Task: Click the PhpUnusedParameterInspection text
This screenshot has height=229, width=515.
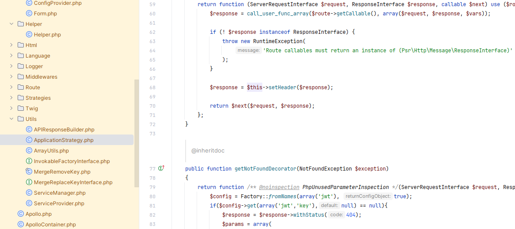Action: 346,187
